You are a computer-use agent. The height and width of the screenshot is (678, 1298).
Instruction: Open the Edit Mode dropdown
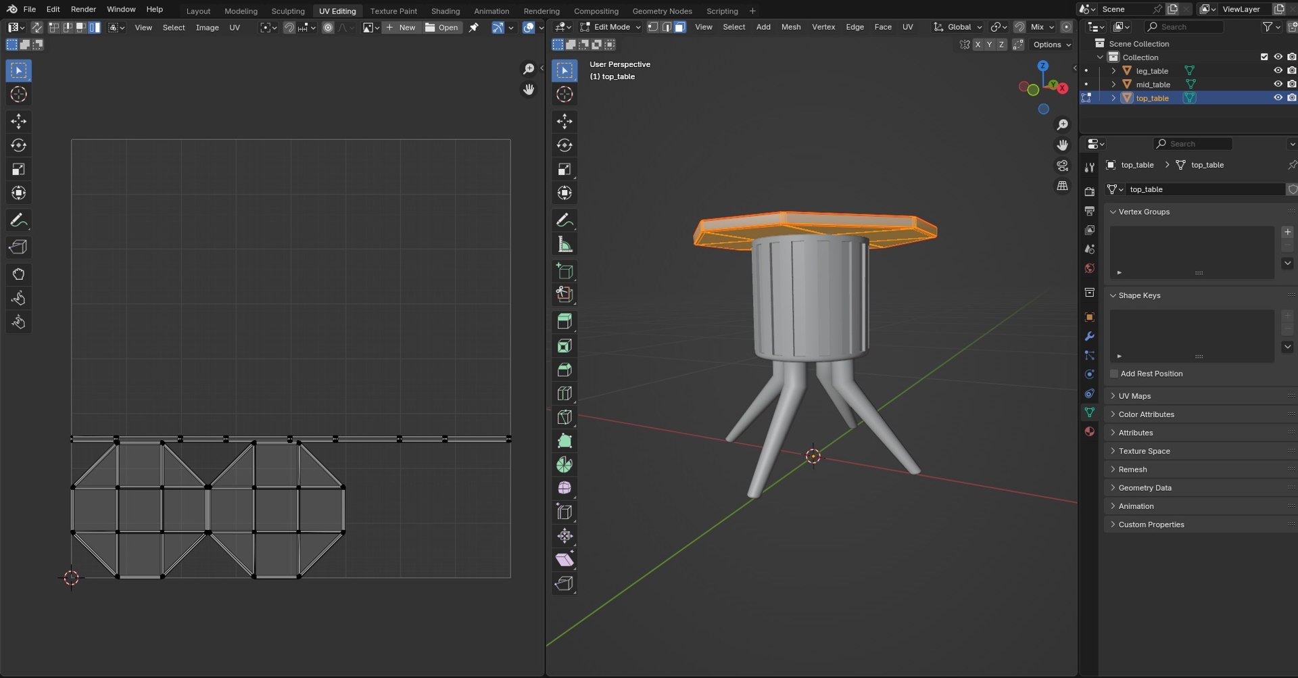coord(610,27)
